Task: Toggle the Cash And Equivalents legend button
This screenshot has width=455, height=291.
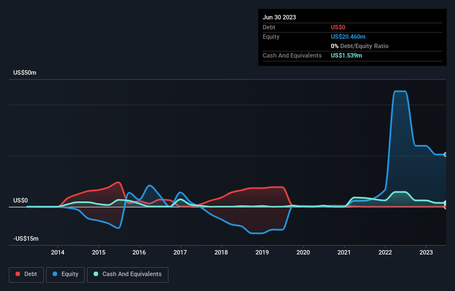Action: tap(127, 274)
